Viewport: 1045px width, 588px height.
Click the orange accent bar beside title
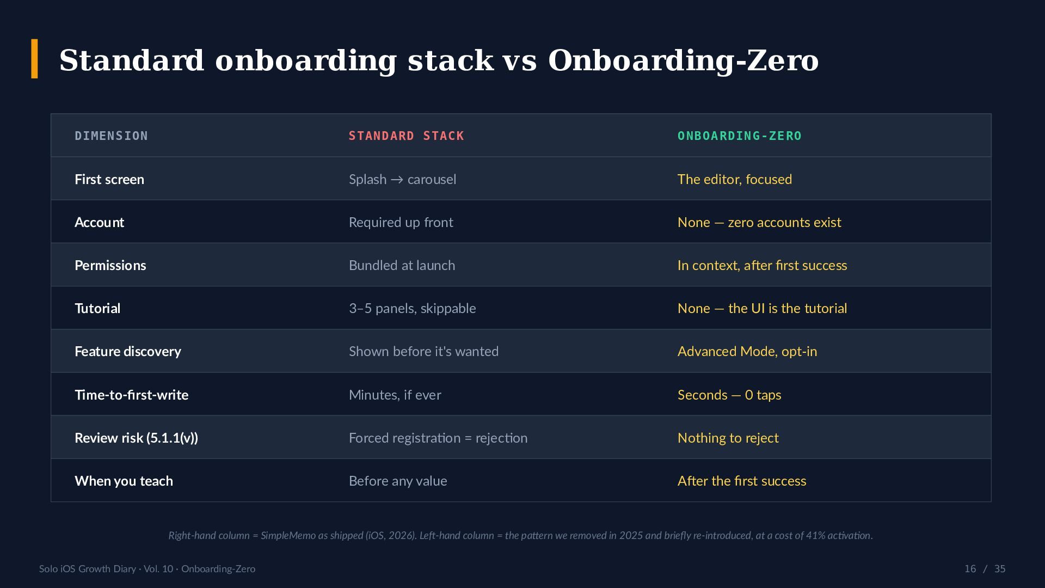tap(34, 59)
